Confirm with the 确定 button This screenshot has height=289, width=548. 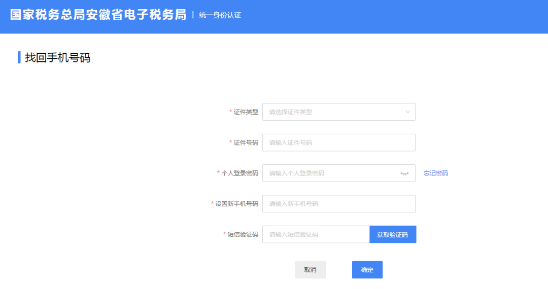[367, 270]
